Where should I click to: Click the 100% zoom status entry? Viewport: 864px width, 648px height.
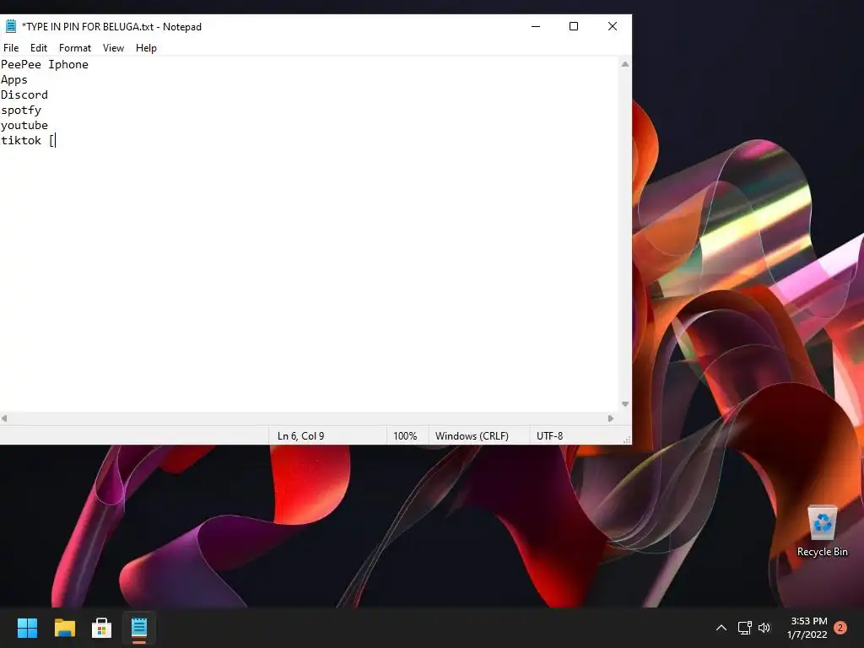405,436
